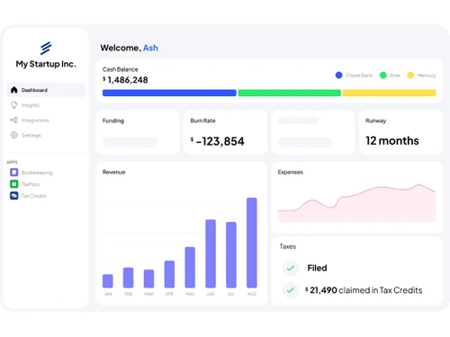Screen dimensions: 450x337
Task: Select Tax Credits in the Apps list
Action: click(29, 196)
